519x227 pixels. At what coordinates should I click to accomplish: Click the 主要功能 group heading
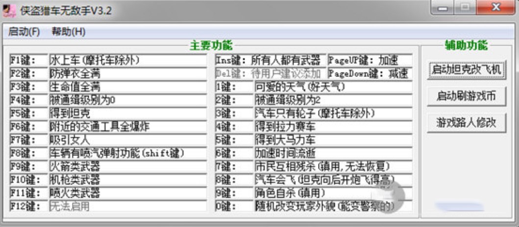[x=211, y=46]
